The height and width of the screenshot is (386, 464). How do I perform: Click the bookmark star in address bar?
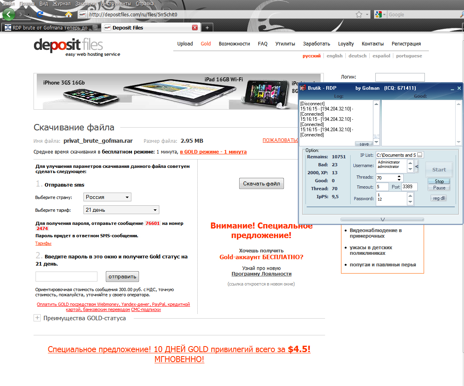pyautogui.click(x=359, y=14)
